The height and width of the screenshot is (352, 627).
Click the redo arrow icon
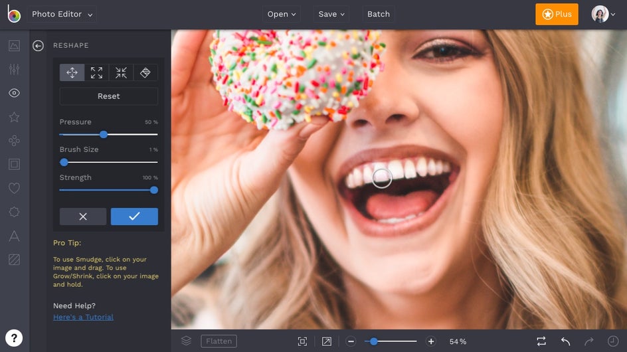pyautogui.click(x=589, y=341)
